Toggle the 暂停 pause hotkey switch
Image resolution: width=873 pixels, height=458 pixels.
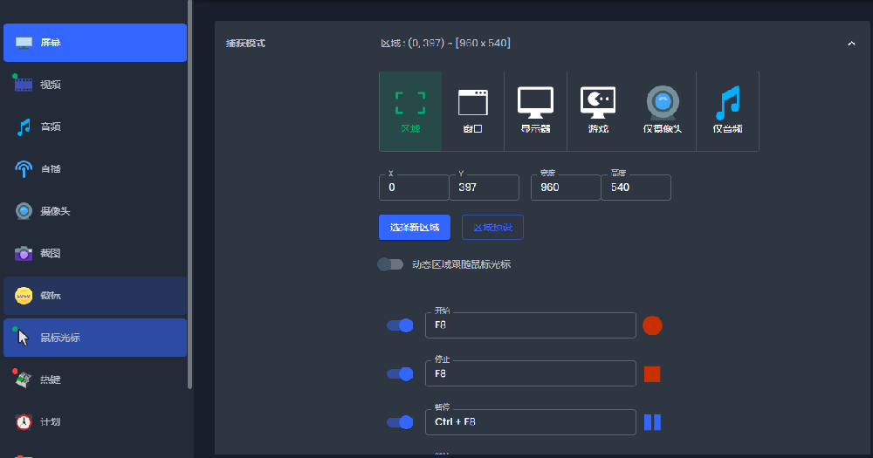coord(400,422)
